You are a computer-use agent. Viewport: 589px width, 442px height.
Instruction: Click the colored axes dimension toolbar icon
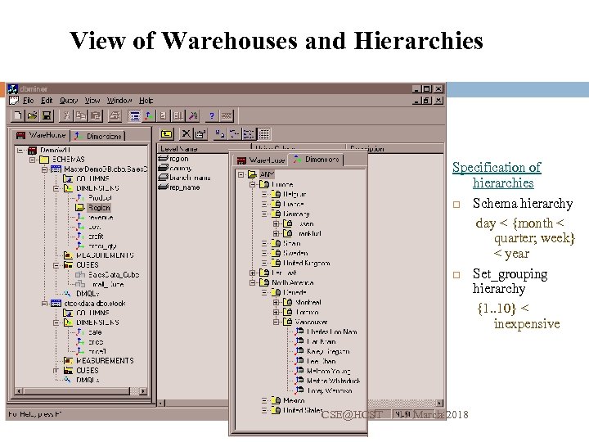[149, 115]
